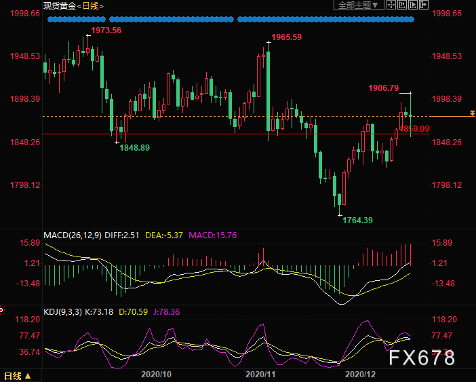Click the 1965.59 peak price annotation
Image resolution: width=476 pixels, height=382 pixels.
(286, 37)
